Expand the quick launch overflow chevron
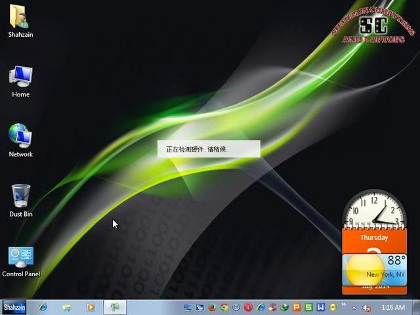The height and width of the screenshot is (315, 420). point(344,304)
